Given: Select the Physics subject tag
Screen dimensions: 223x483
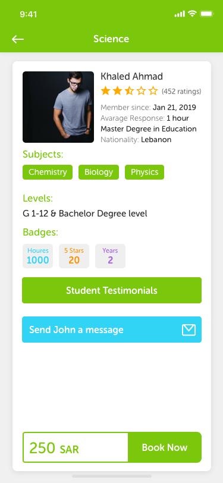Looking at the screenshot, I should coord(145,172).
